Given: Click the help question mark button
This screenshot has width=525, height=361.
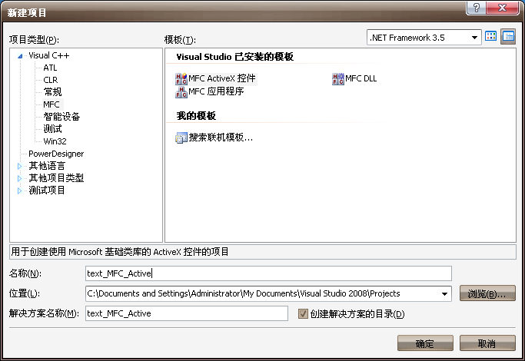Looking at the screenshot, I should pos(476,8).
